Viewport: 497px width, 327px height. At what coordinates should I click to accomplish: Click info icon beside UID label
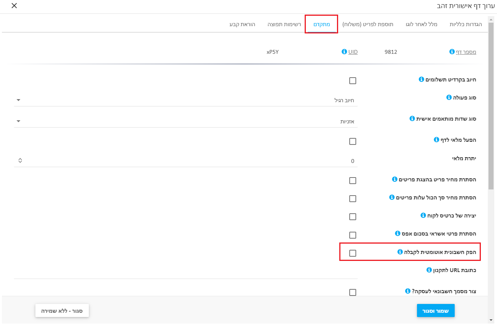[x=344, y=51]
